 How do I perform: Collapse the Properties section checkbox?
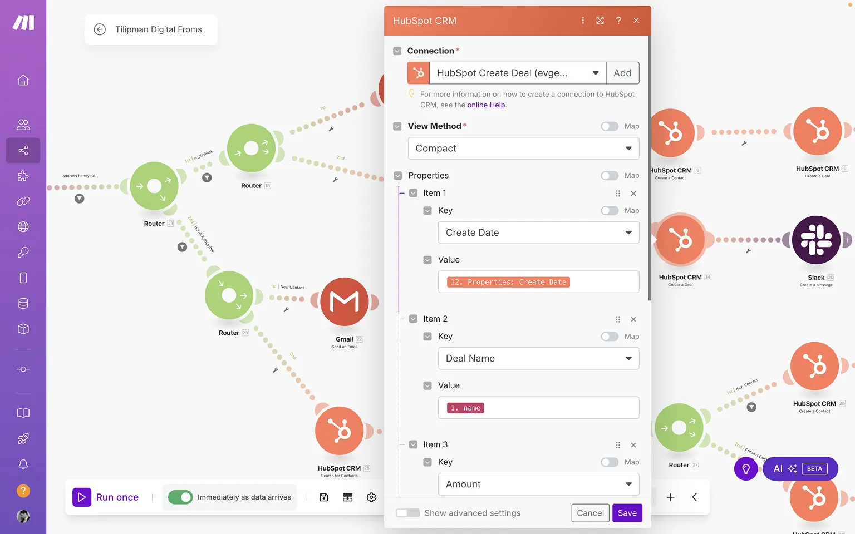[x=397, y=176]
